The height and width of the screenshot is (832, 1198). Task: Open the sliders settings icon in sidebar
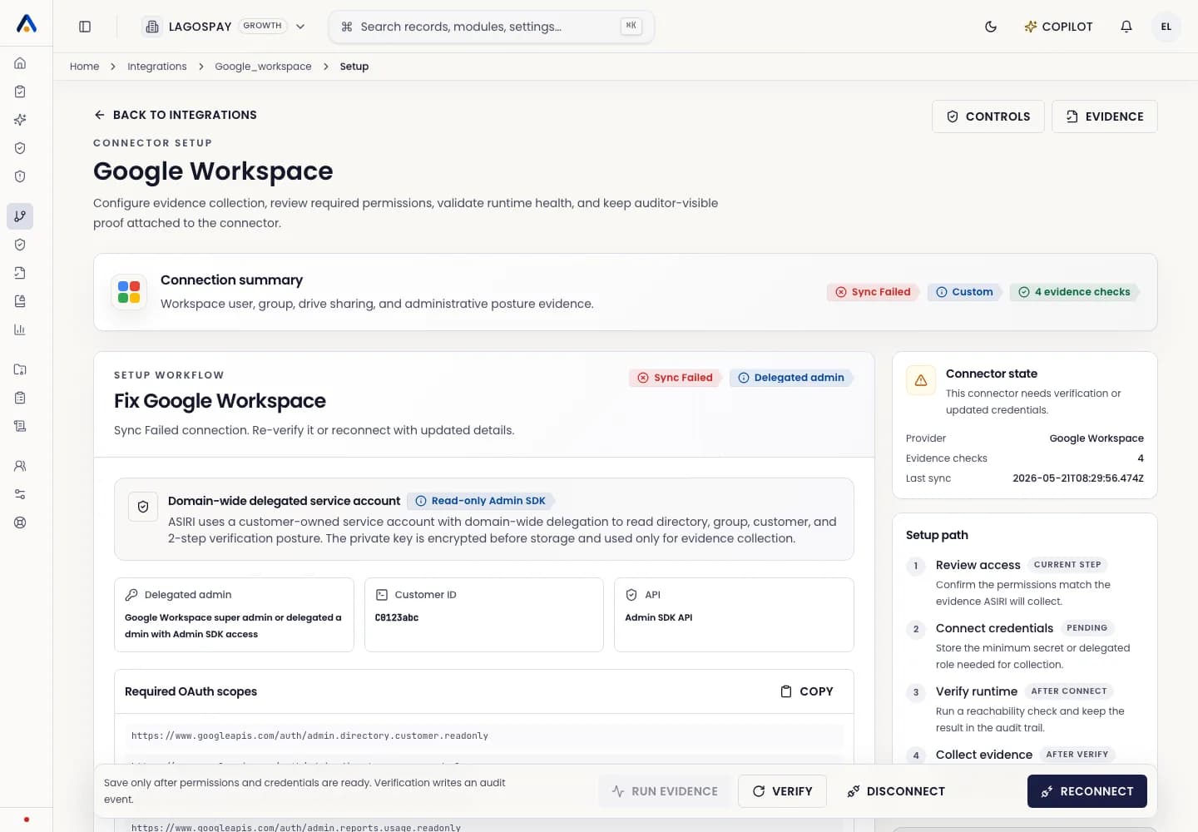20,494
